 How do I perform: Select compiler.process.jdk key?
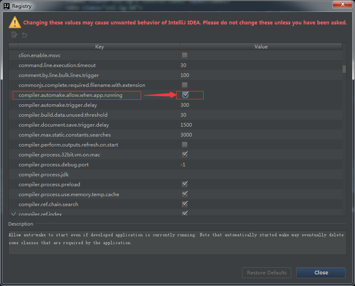click(43, 175)
